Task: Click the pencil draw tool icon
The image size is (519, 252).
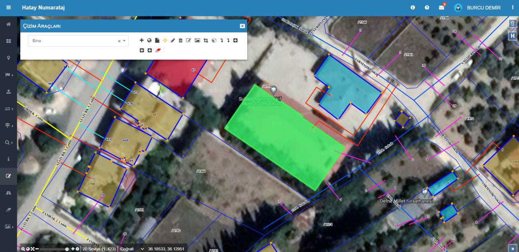Action: 173,40
